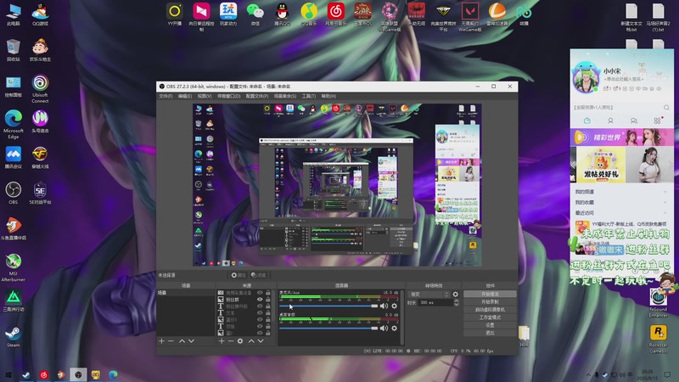This screenshot has height=382, width=679.
Task: Toggle lock on 粉丝群 source
Action: tap(268, 300)
